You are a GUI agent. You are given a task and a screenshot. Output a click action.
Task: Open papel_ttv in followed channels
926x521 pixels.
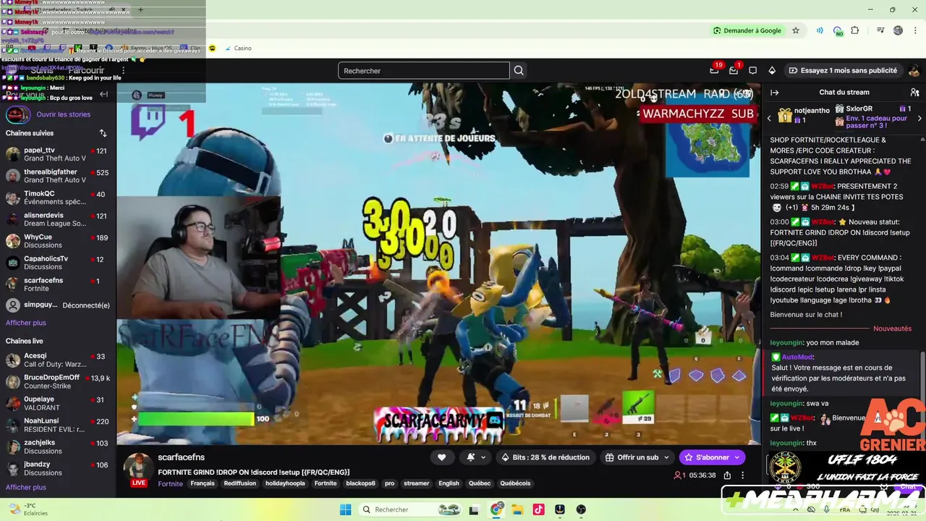coord(58,154)
